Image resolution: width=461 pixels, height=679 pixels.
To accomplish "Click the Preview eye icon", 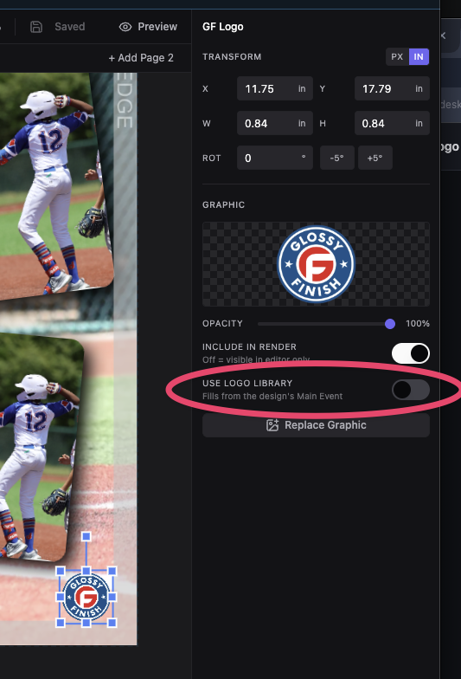I will (125, 27).
